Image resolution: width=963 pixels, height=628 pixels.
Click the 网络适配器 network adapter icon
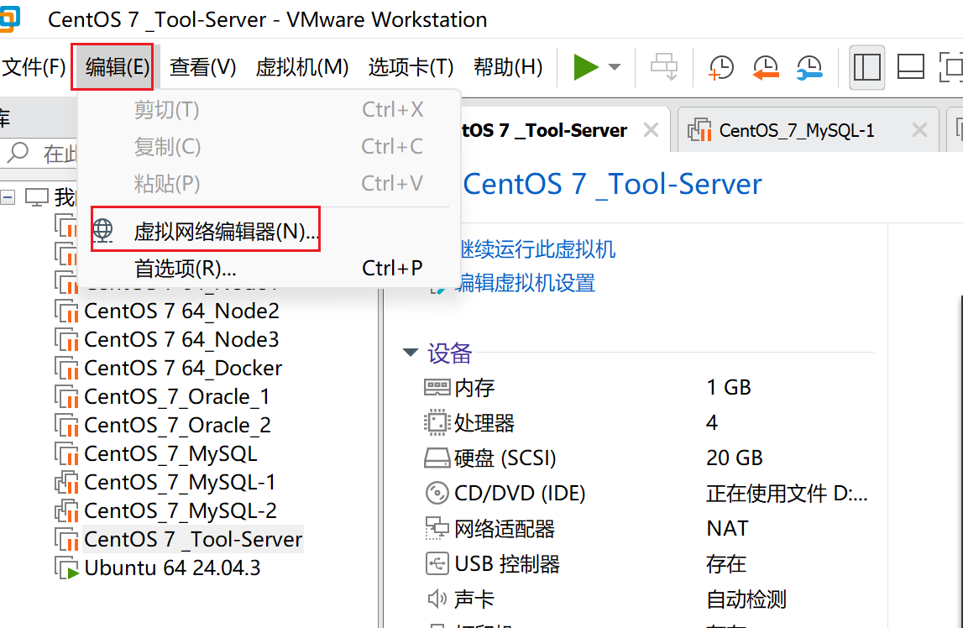(x=437, y=528)
